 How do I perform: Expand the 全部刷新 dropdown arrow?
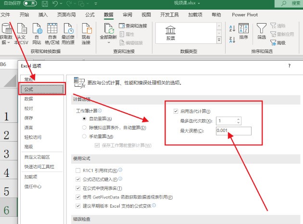click(109, 42)
